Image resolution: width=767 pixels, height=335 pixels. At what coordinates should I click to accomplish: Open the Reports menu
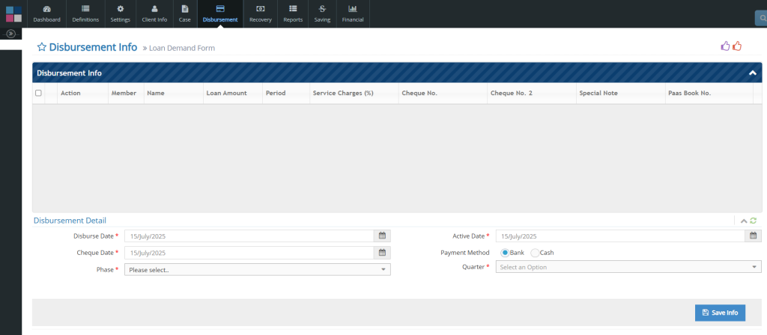293,13
